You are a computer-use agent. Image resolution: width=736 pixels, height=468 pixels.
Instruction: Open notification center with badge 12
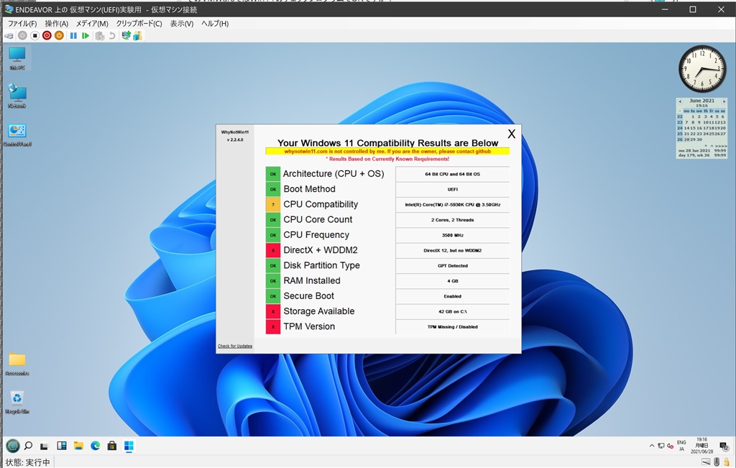pos(724,446)
